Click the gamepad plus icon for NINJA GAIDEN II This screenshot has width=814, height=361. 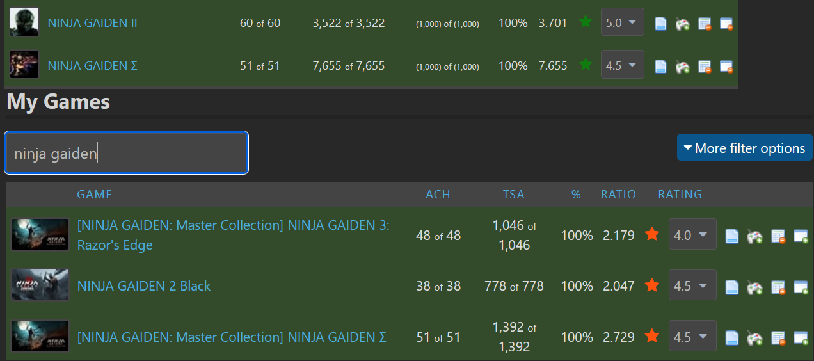[x=682, y=24]
